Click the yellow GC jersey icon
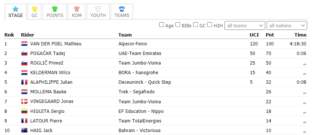This screenshot has width=312, height=135. click(35, 9)
